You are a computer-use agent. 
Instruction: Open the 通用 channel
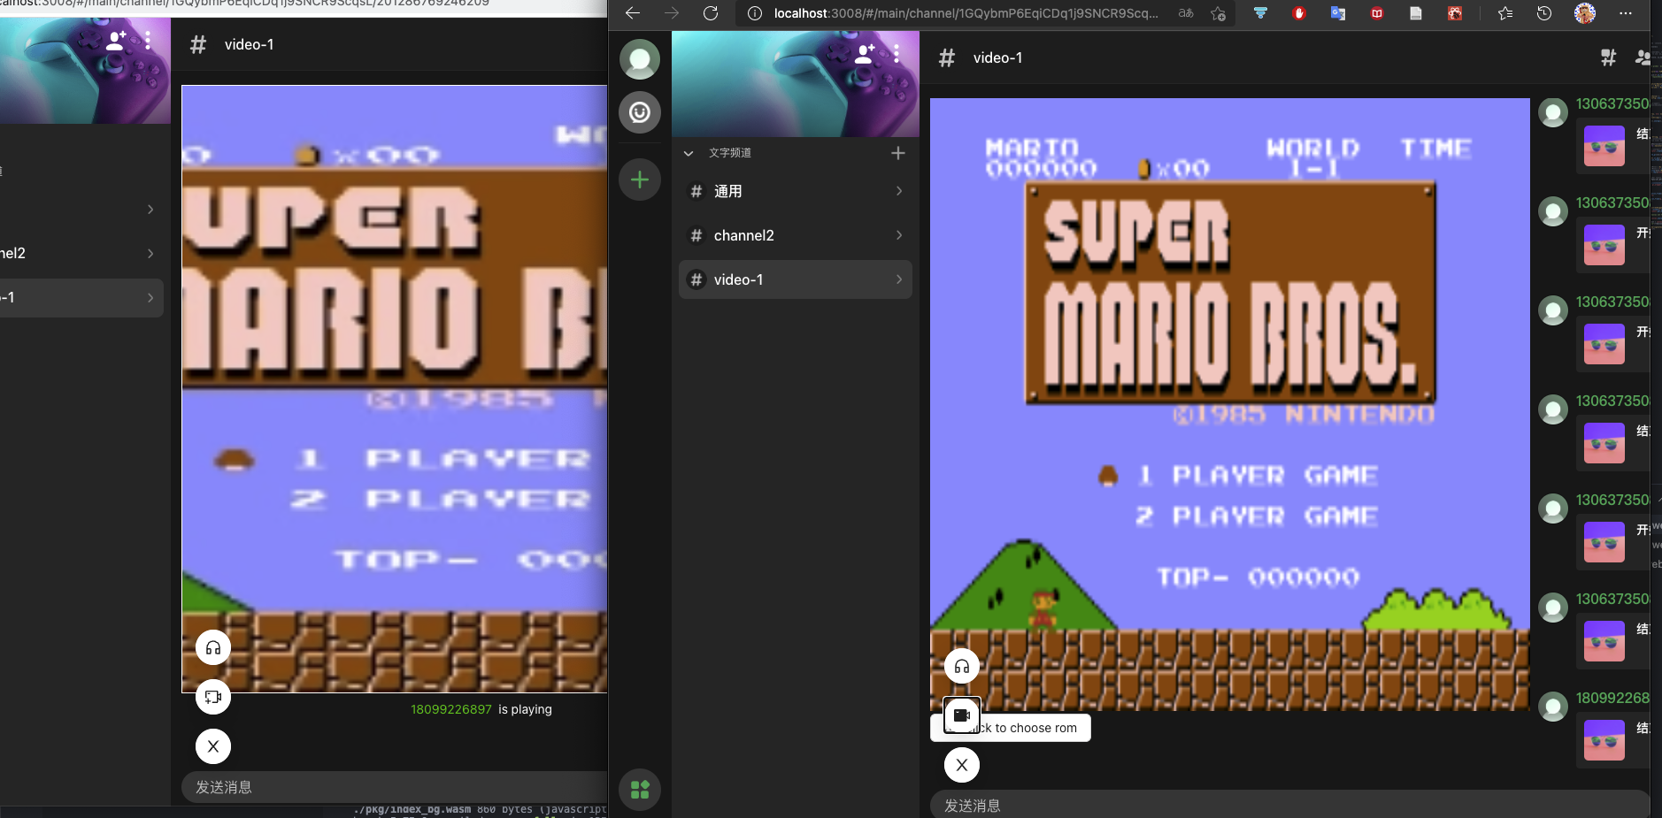click(x=796, y=191)
